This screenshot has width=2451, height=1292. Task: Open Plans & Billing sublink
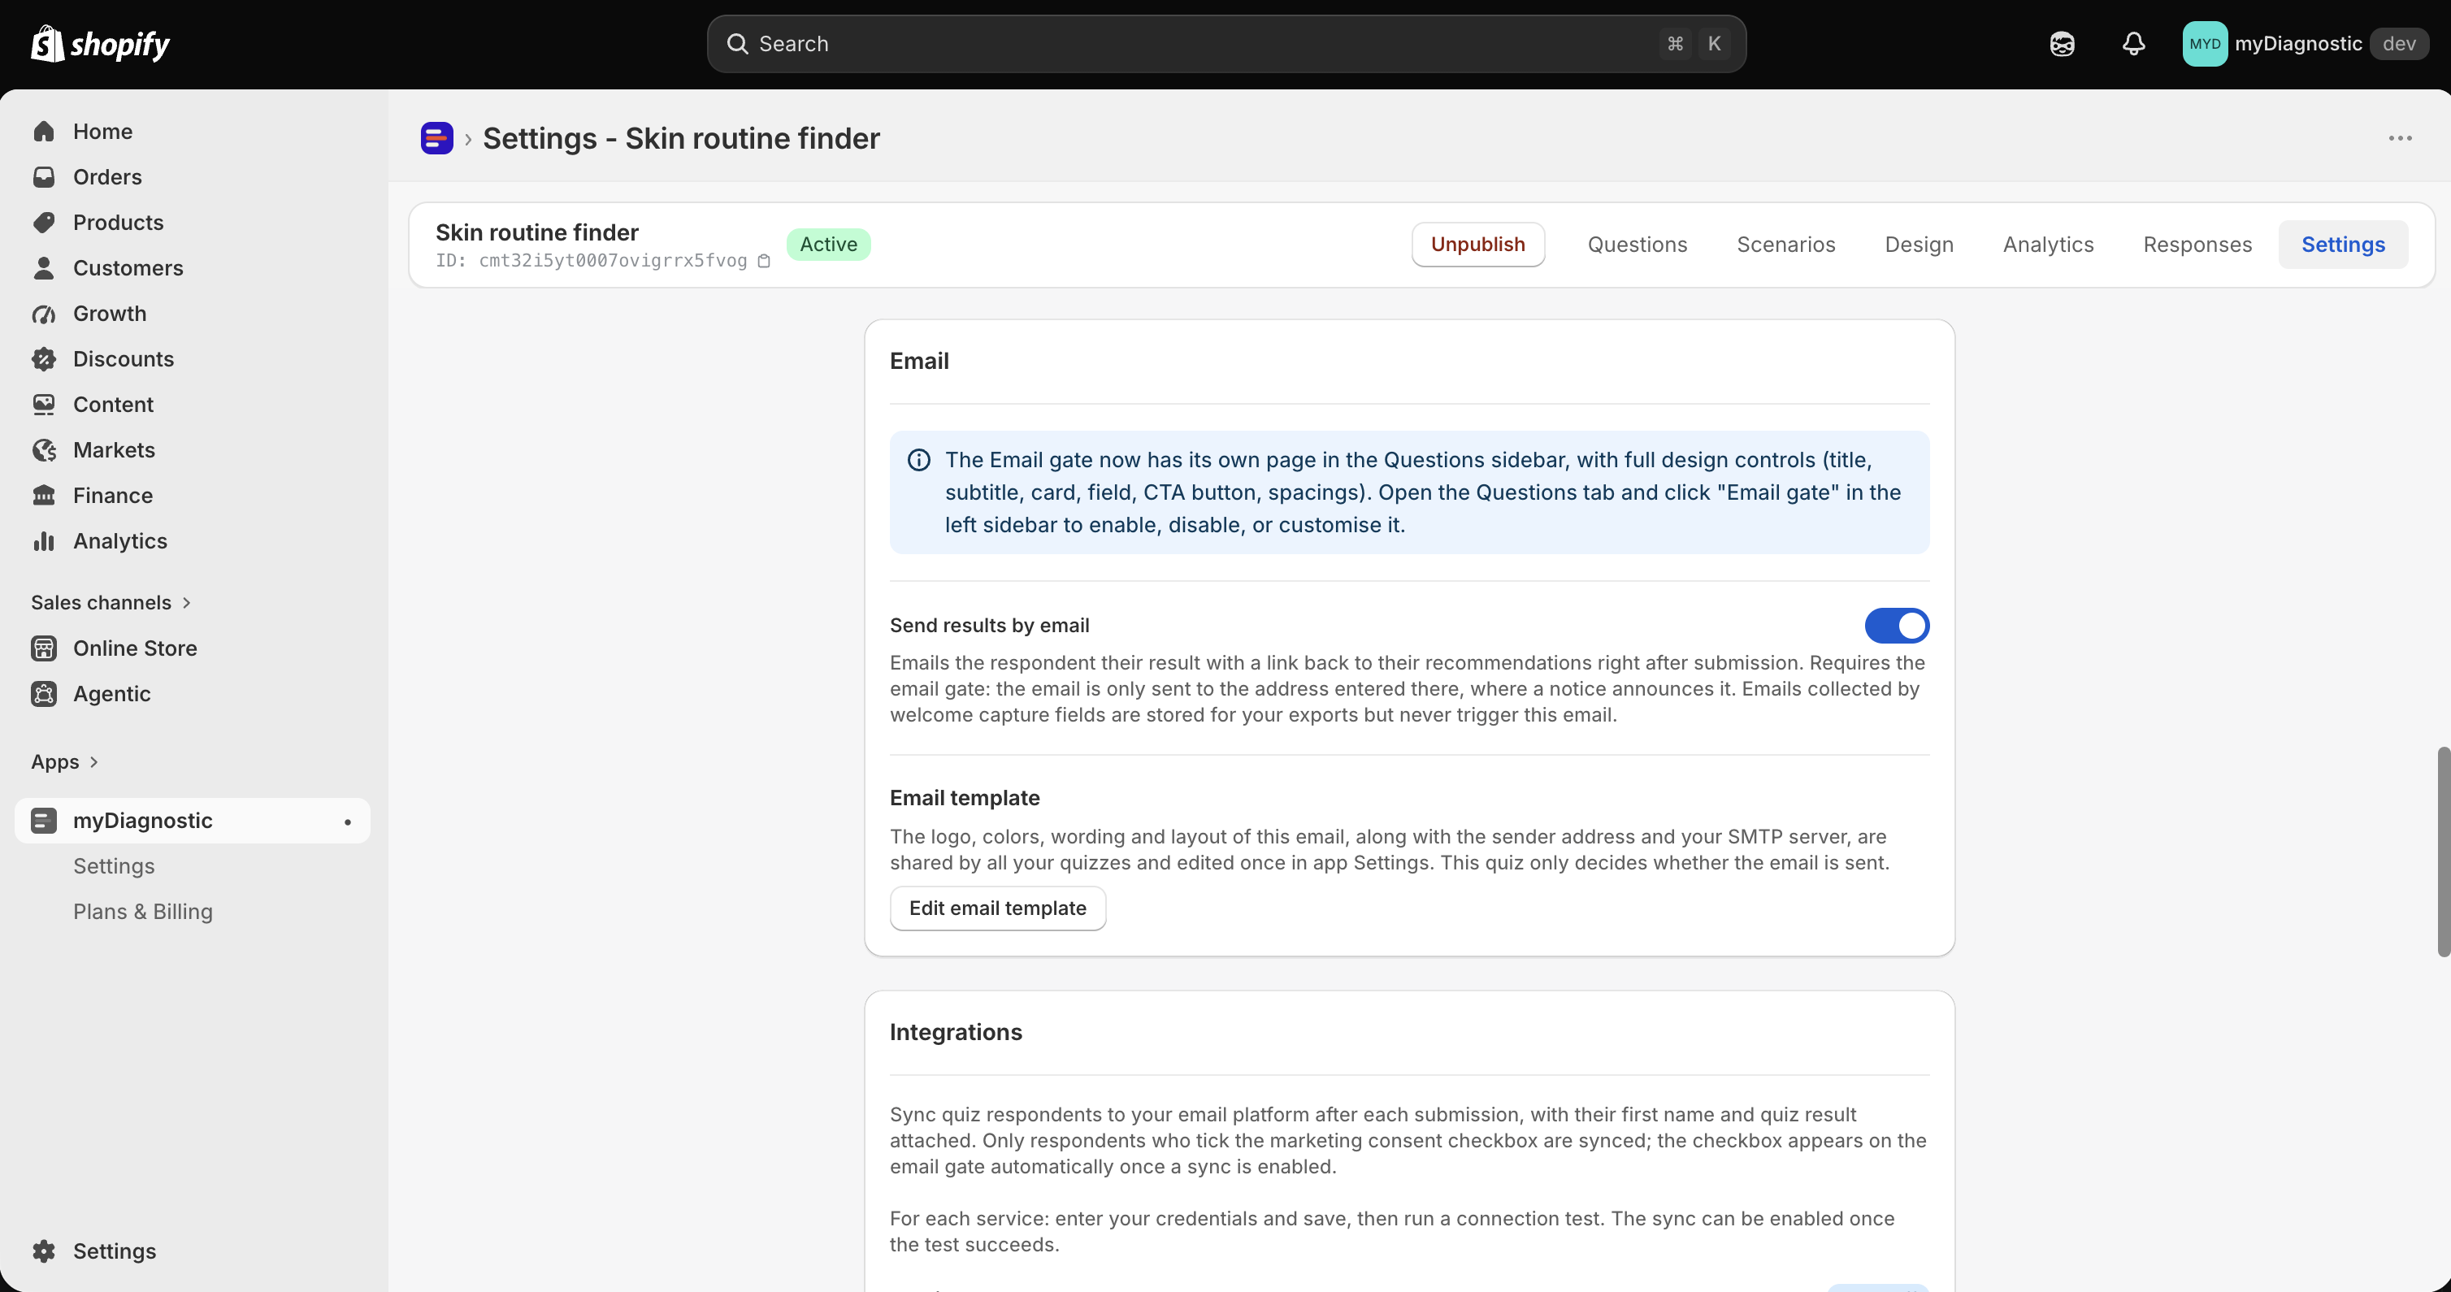pyautogui.click(x=143, y=913)
